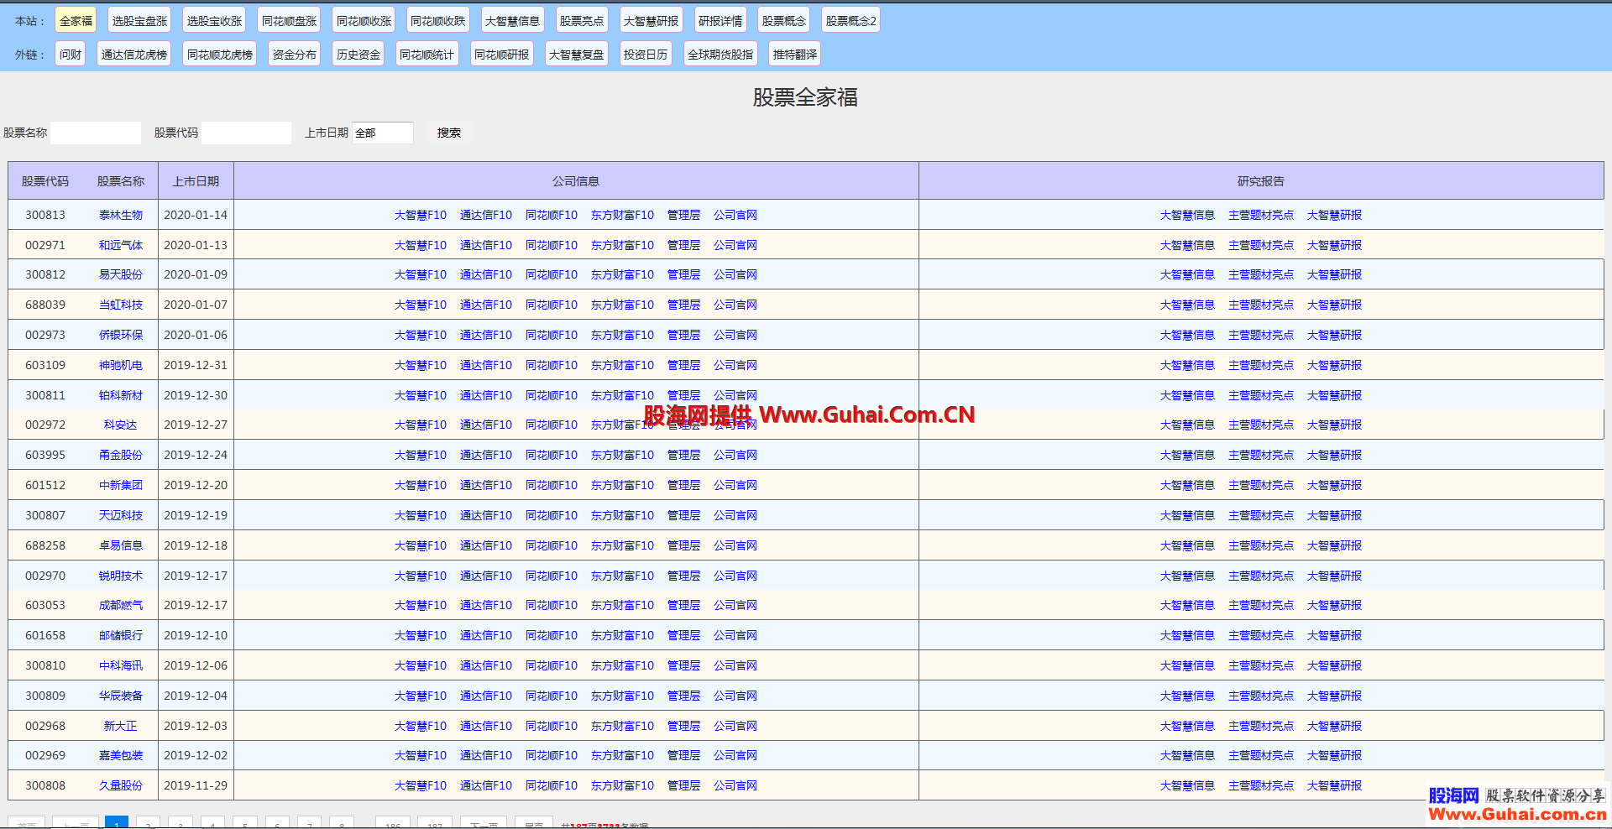Follow the 问财 external link
Screen dimensions: 1612x829
(71, 55)
